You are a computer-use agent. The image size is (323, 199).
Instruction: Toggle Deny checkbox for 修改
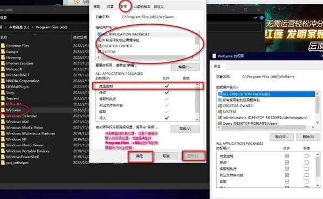pos(306,162)
